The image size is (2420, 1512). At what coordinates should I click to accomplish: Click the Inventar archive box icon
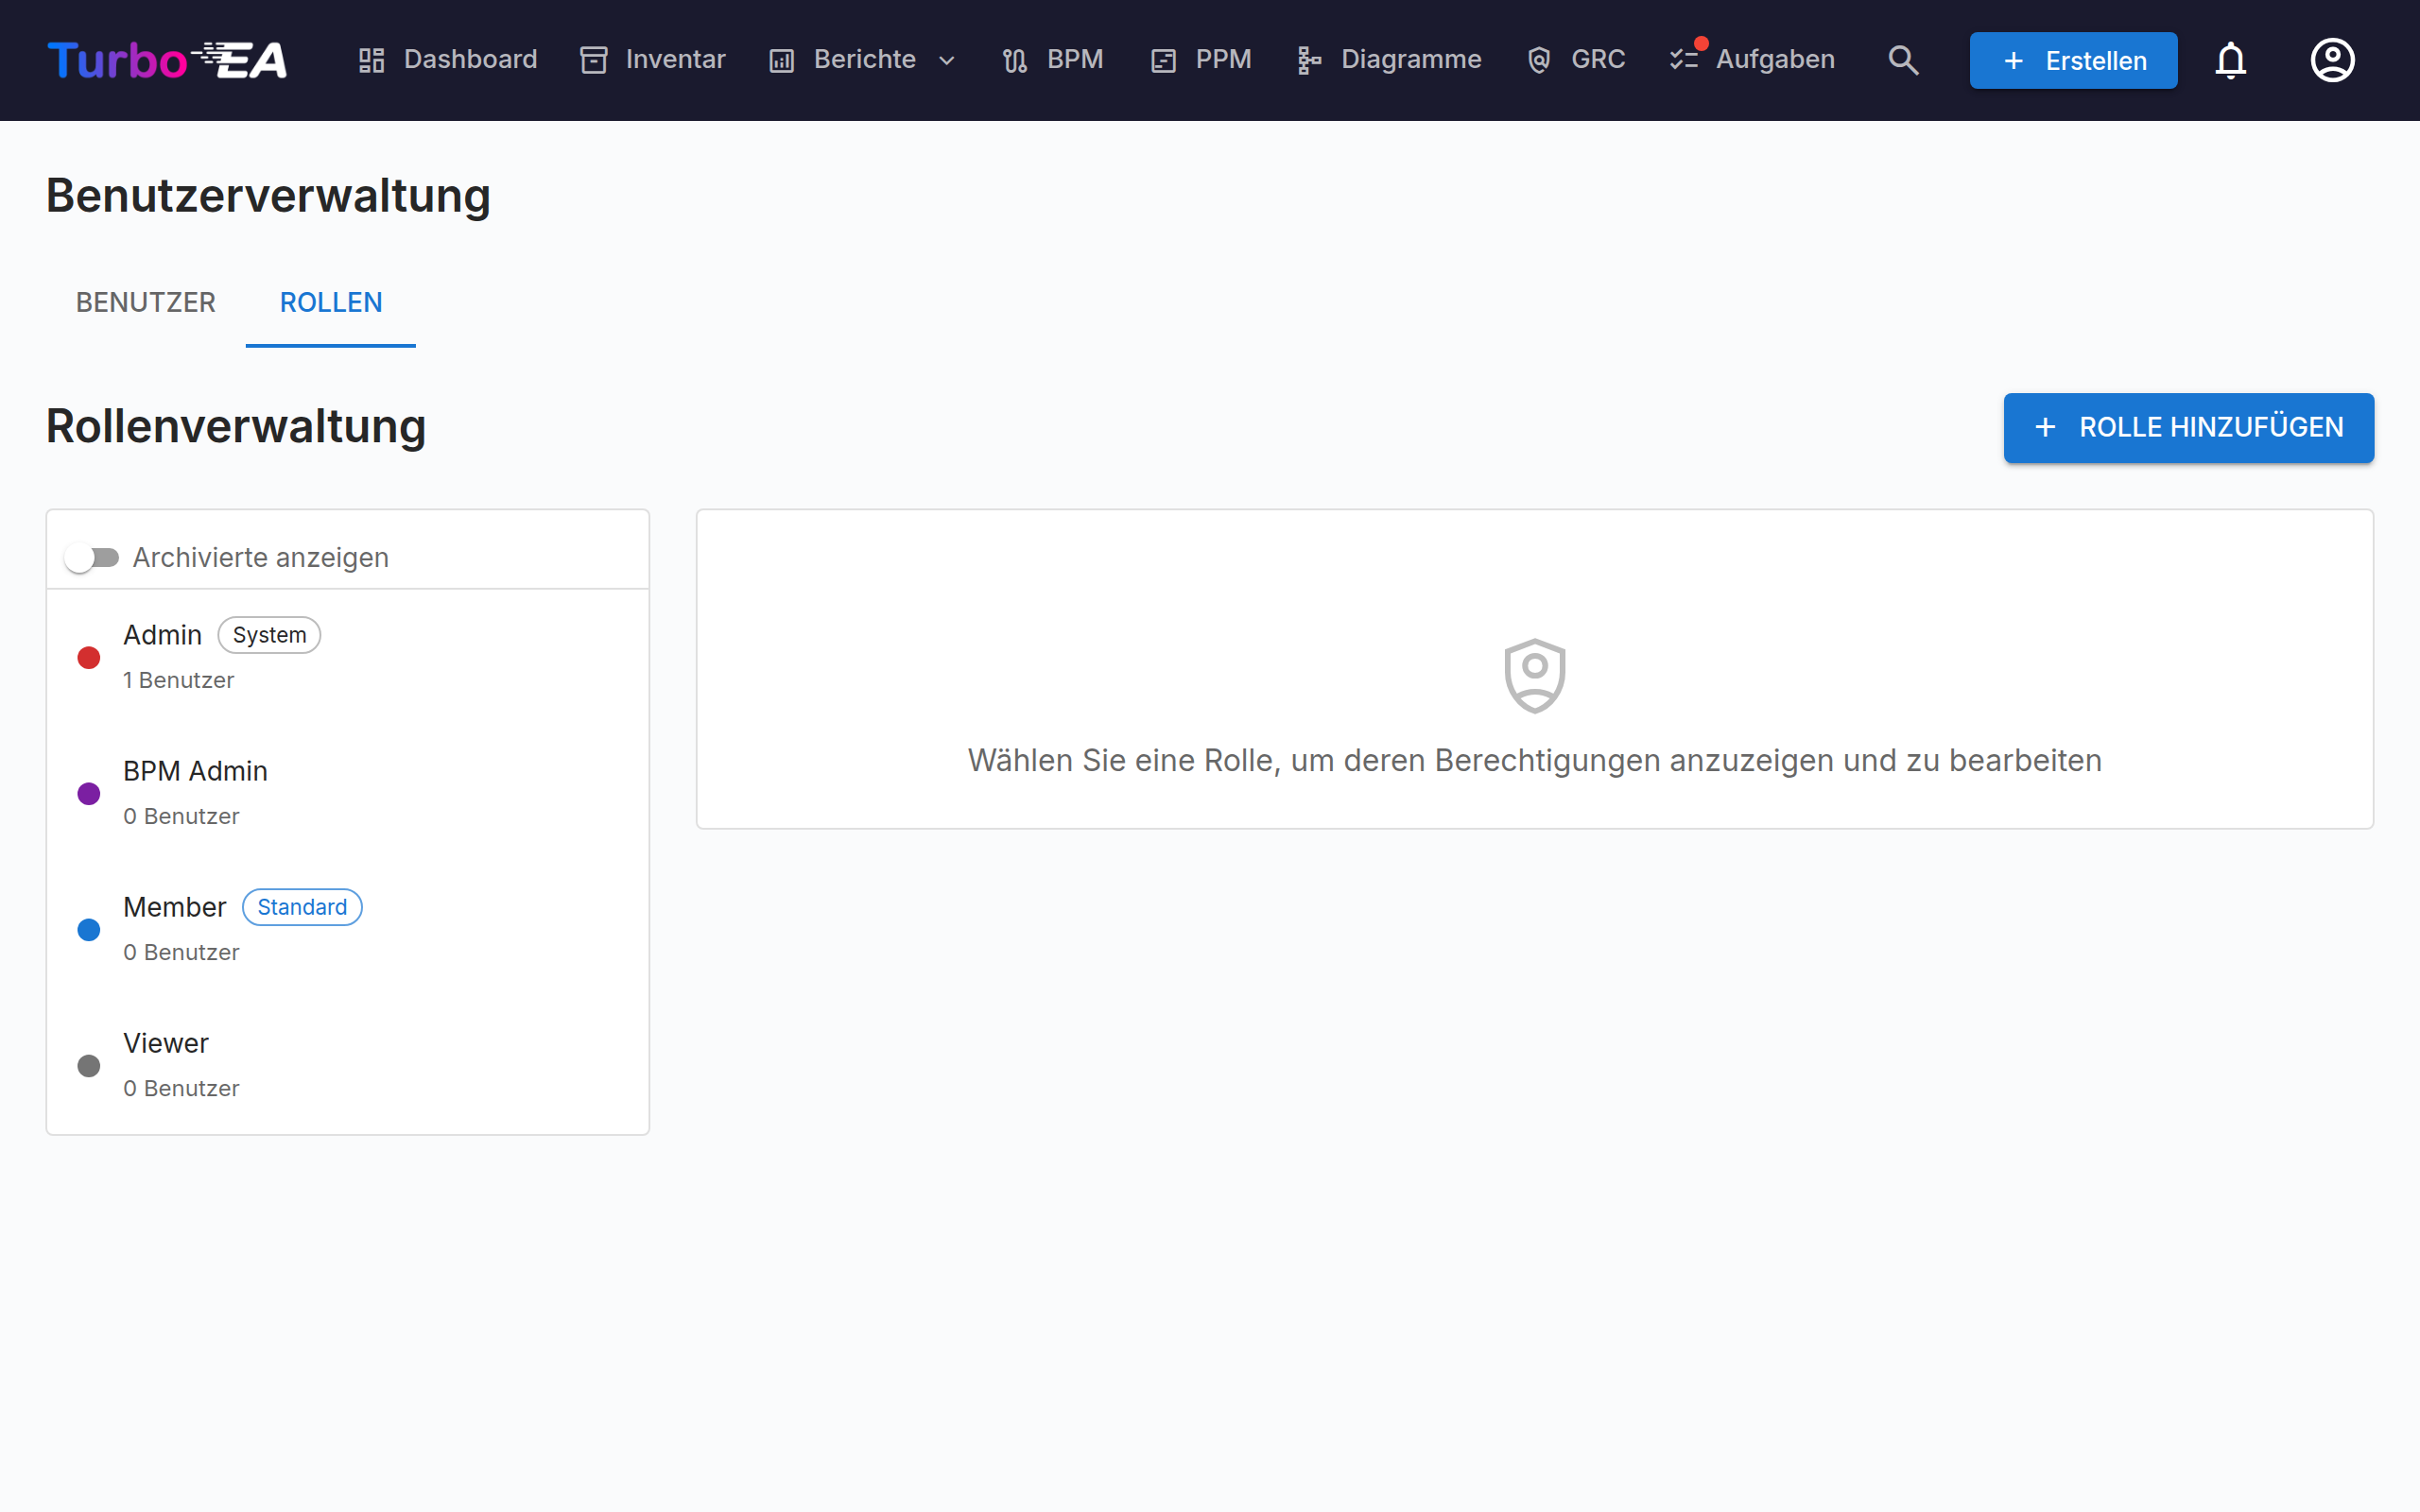[594, 60]
